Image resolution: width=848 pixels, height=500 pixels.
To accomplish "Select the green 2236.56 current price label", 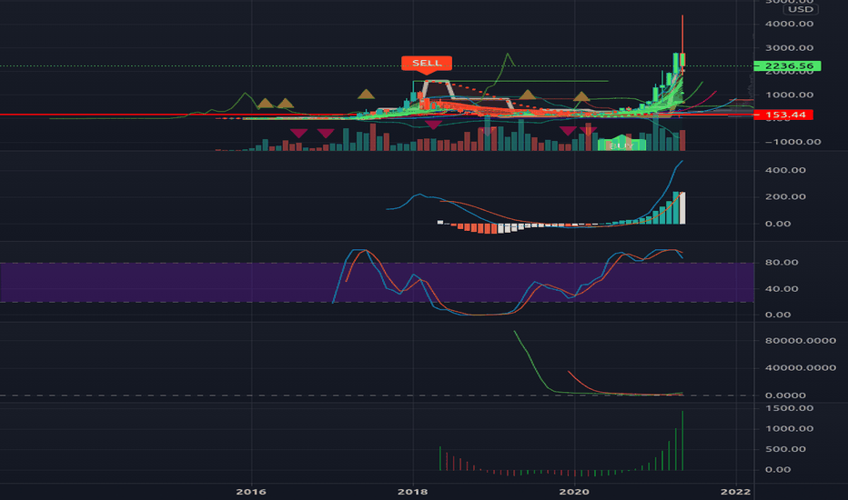I will tap(787, 66).
